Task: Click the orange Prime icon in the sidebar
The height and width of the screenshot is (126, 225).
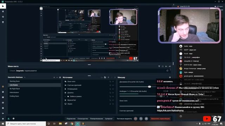Action: point(3,86)
